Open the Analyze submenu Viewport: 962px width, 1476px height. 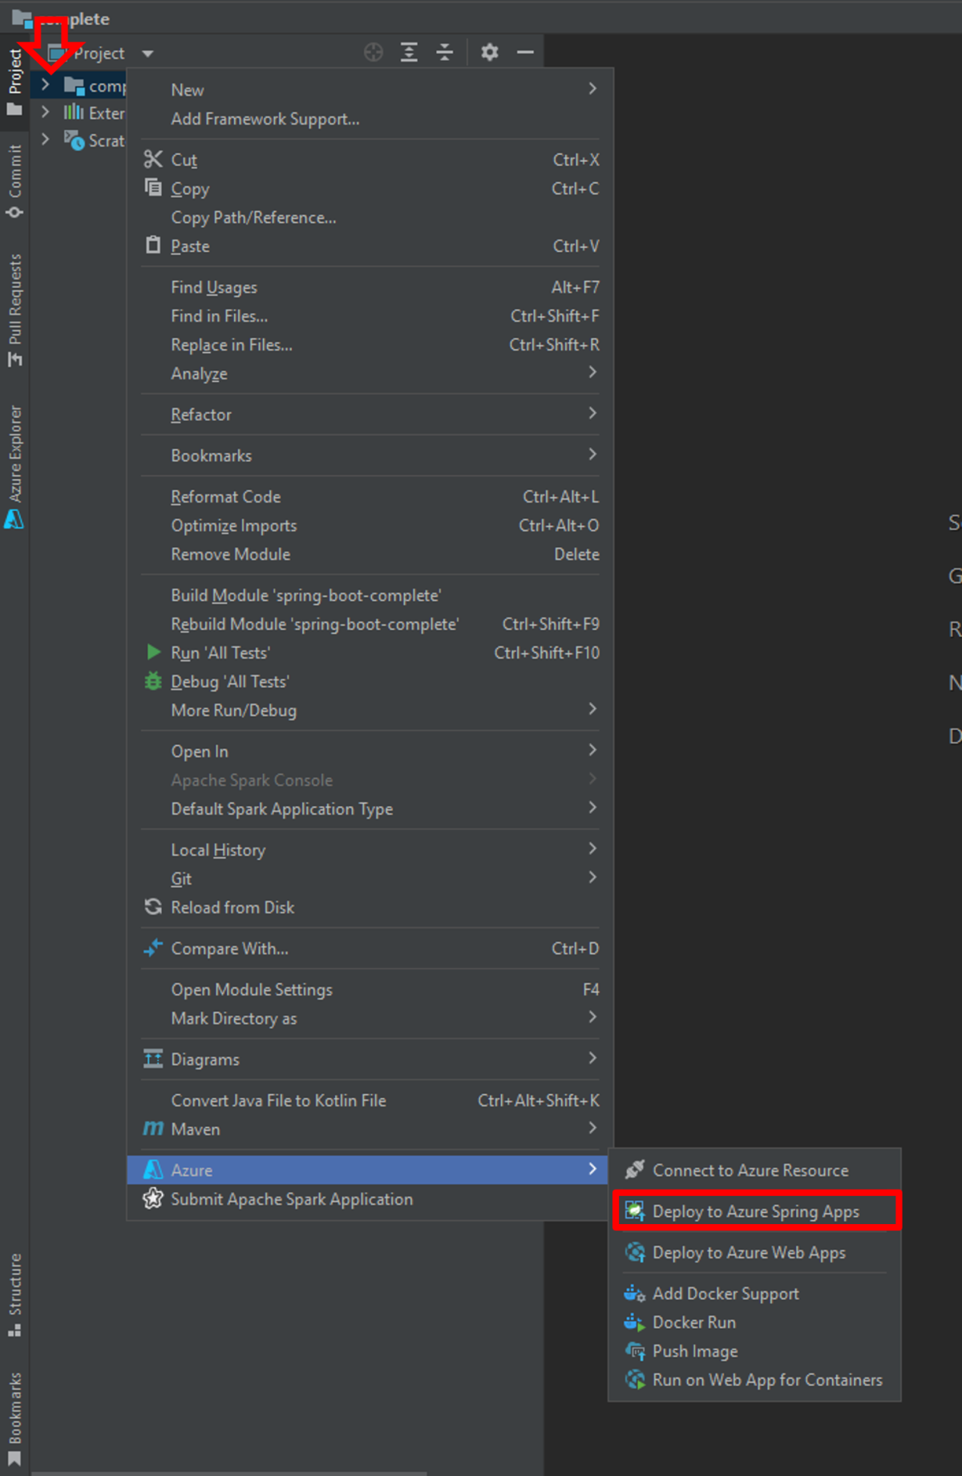(x=370, y=373)
